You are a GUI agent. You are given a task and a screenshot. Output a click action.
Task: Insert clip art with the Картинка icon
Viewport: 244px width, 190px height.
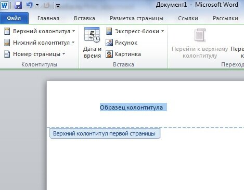[123, 54]
